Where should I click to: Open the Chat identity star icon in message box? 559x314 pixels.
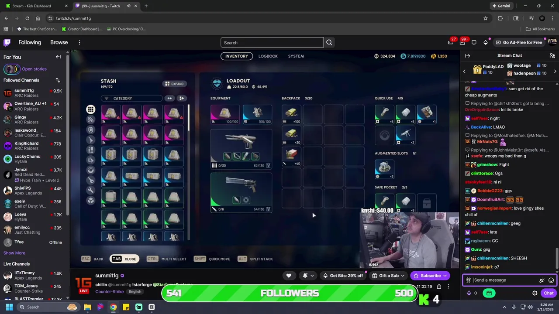468,280
